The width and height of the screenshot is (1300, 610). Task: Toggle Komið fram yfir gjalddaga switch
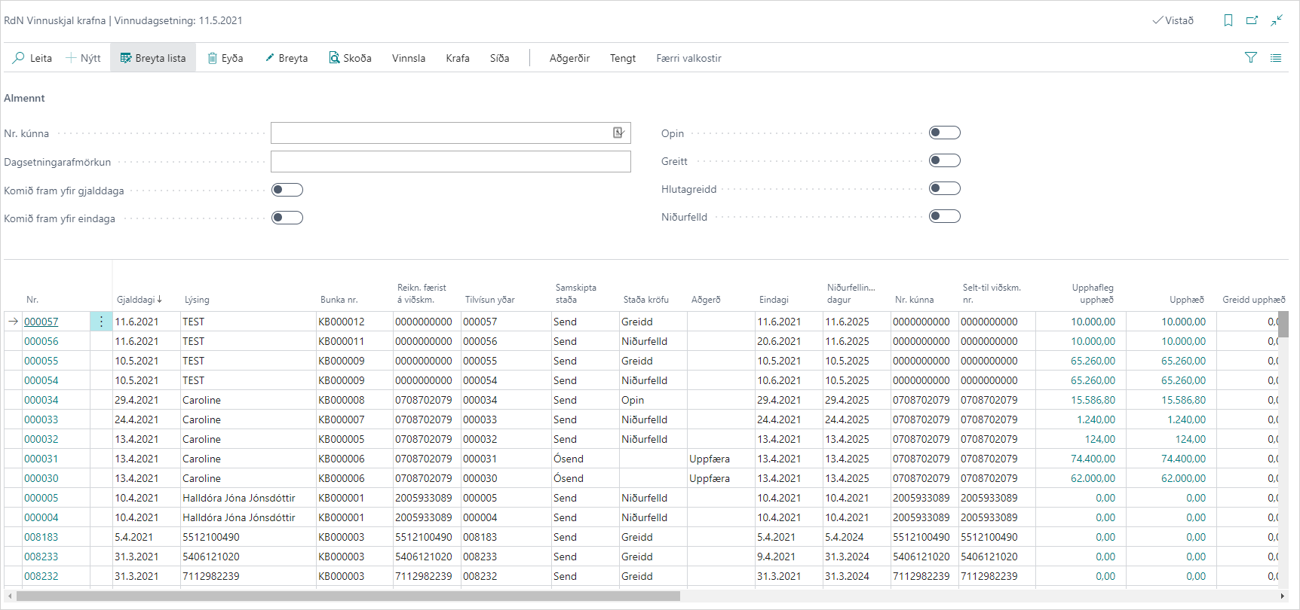pos(287,190)
